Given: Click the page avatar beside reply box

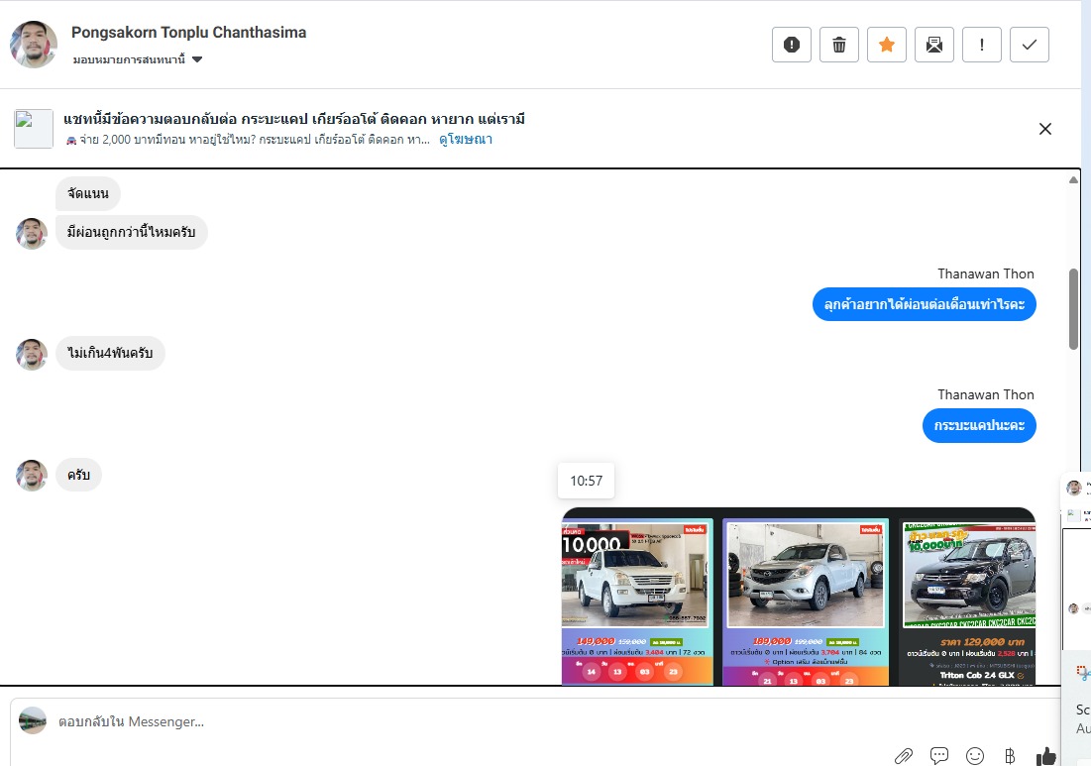Looking at the screenshot, I should coord(32,720).
